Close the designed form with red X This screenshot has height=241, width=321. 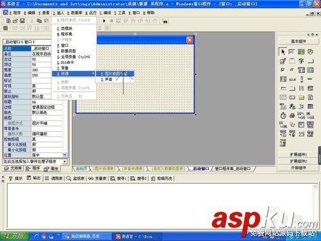[189, 40]
